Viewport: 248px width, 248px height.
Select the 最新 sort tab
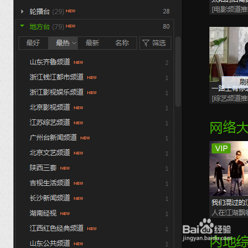point(92,43)
